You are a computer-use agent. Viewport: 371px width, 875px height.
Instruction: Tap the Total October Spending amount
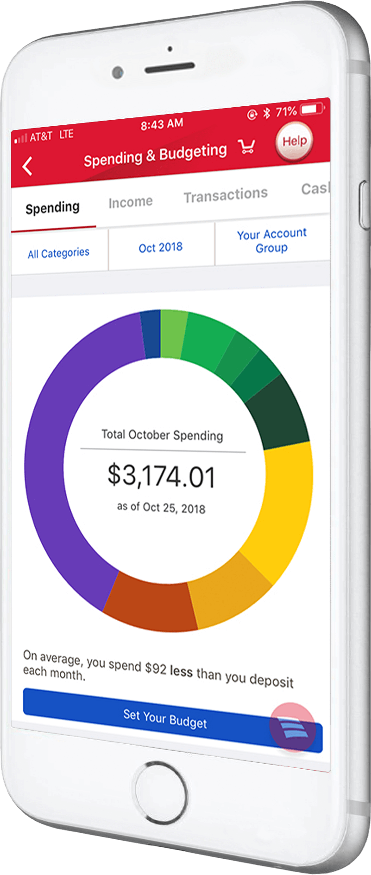pos(161,476)
